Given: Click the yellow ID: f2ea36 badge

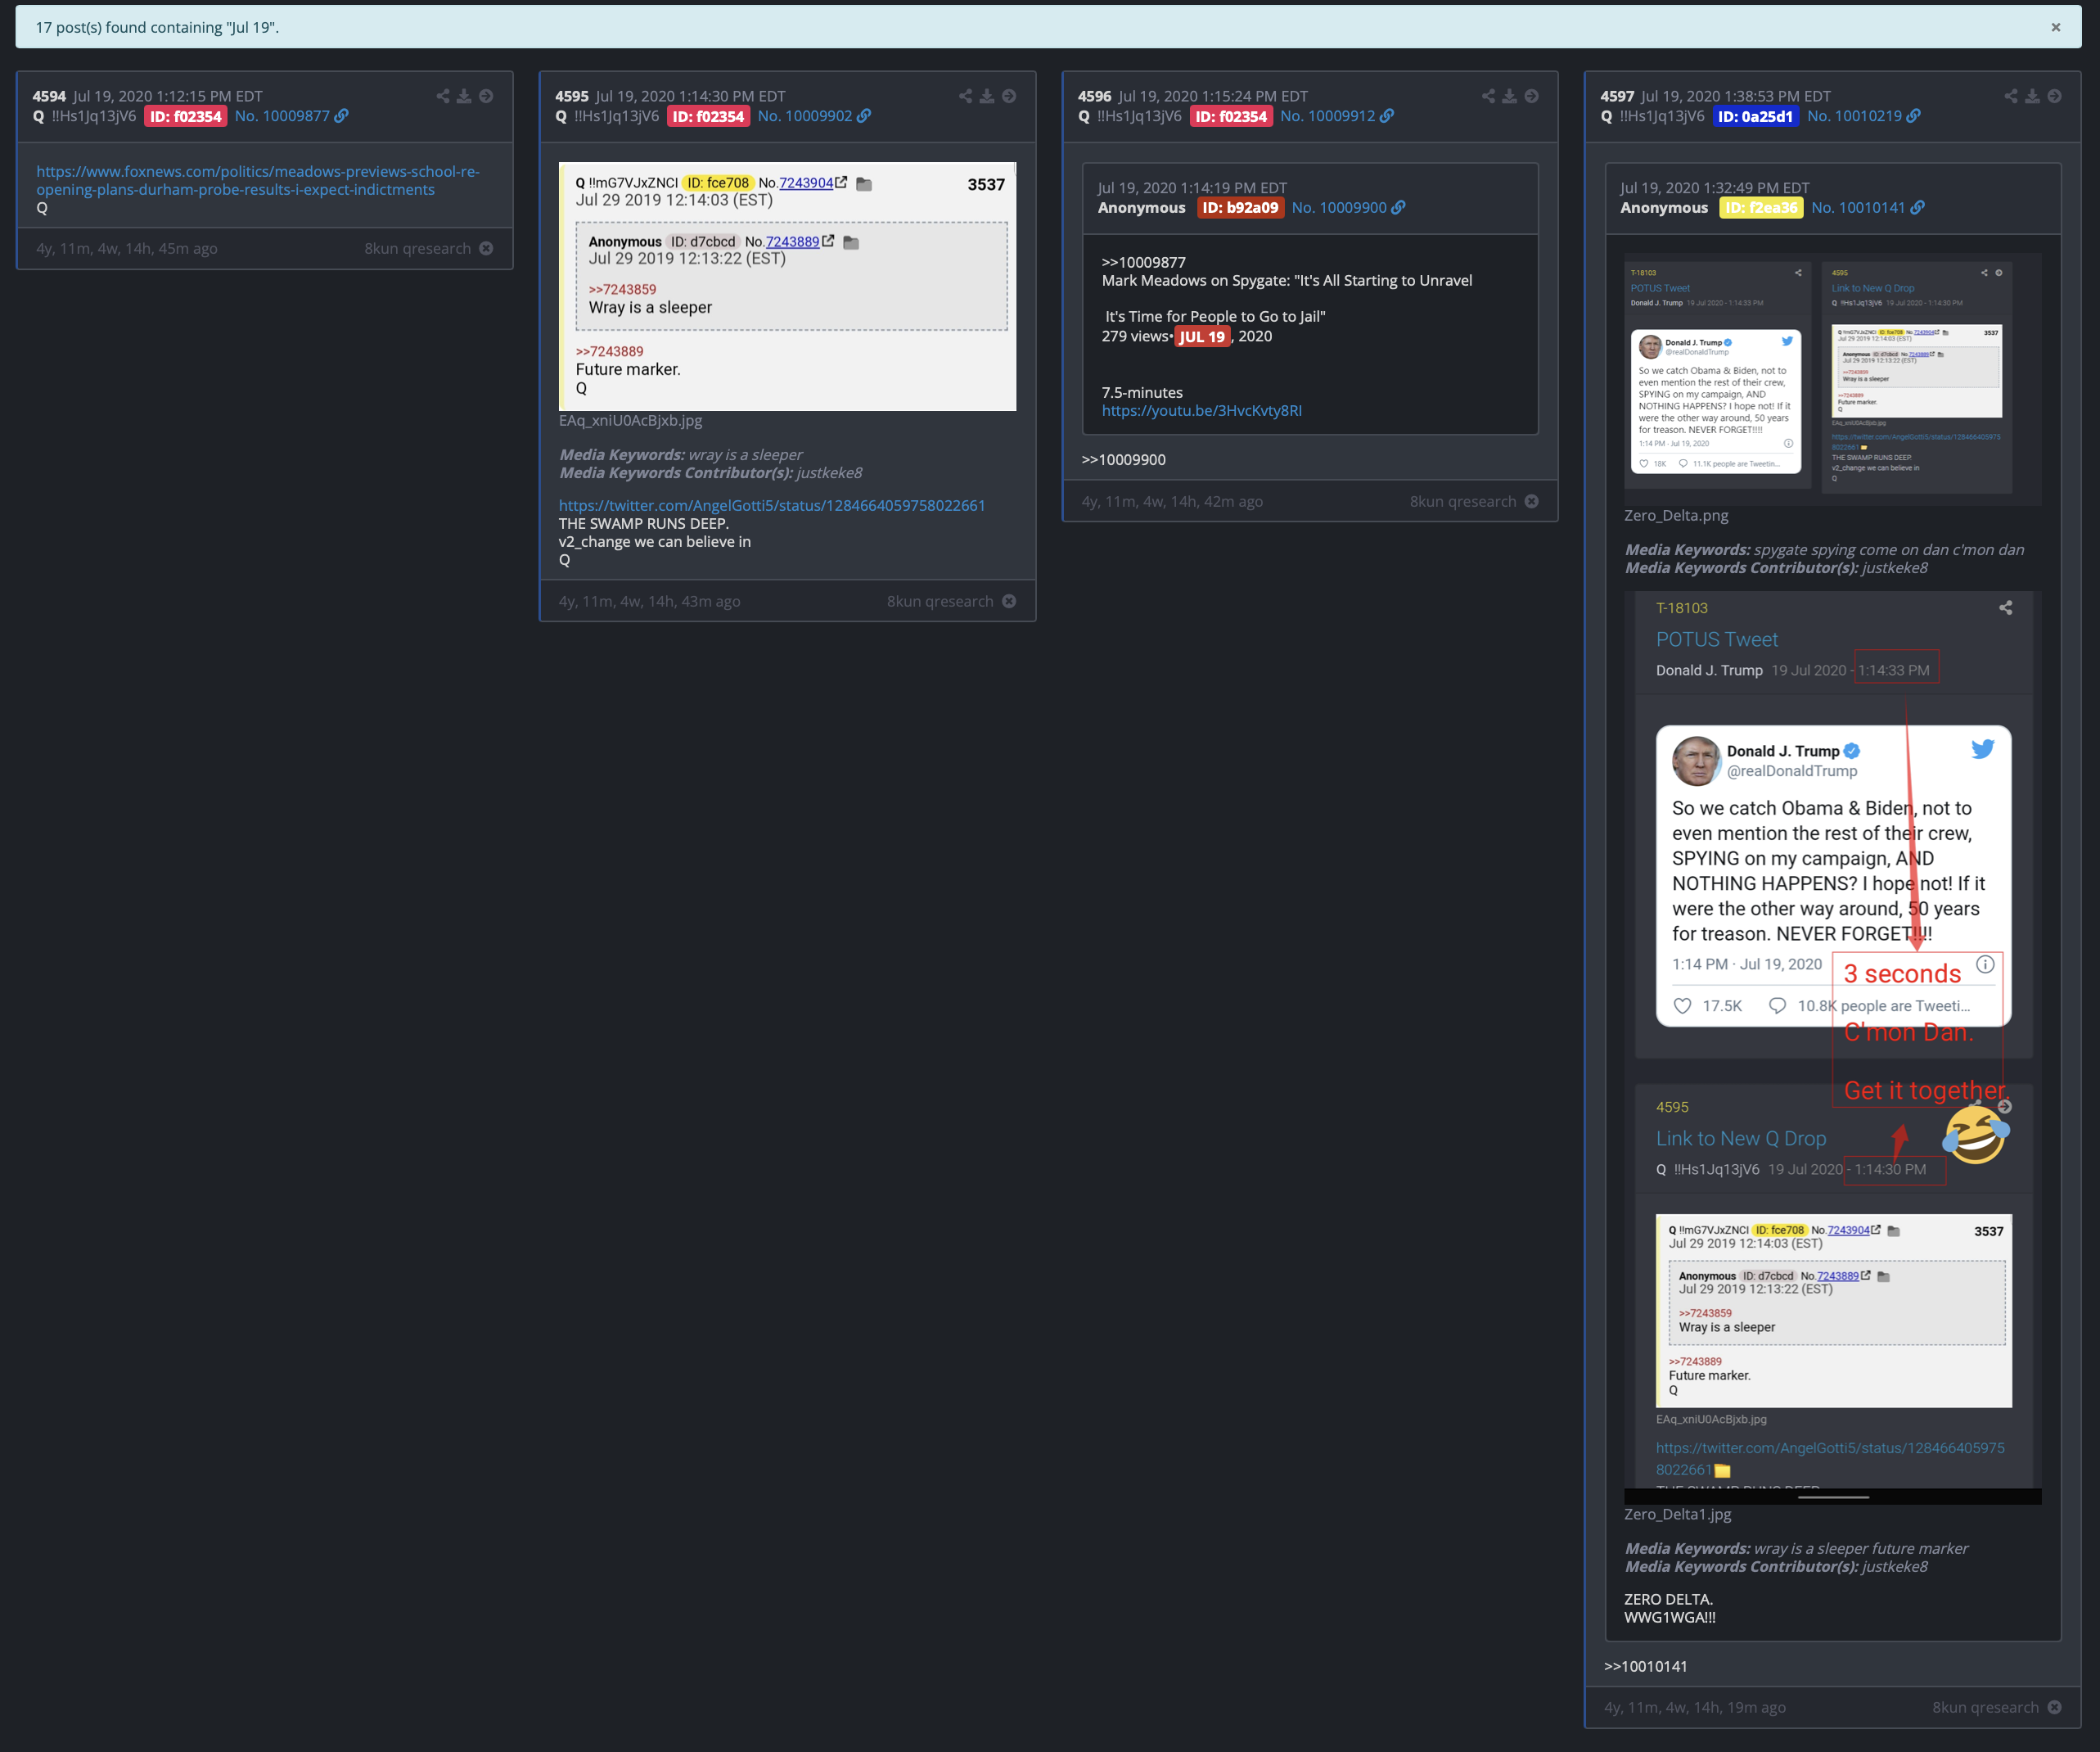Looking at the screenshot, I should pyautogui.click(x=1761, y=207).
